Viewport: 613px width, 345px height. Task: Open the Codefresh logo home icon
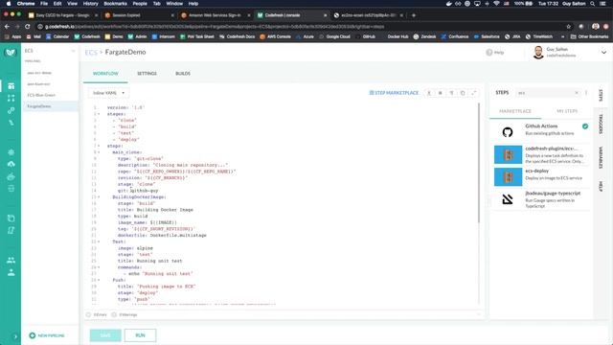tap(11, 52)
